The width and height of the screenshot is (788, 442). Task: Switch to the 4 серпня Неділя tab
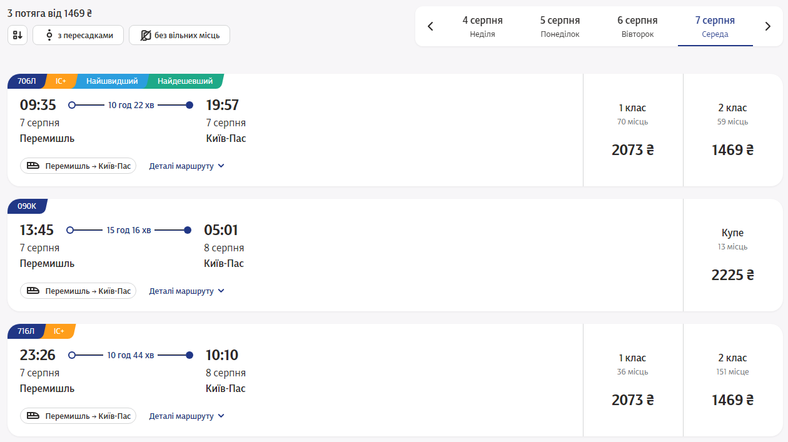(x=482, y=26)
